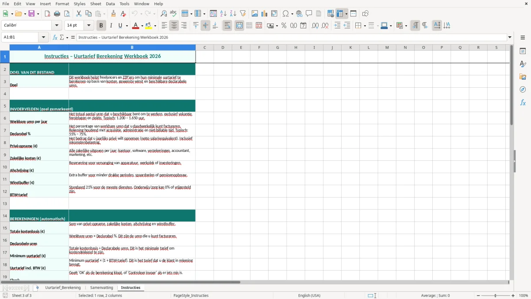
Task: Toggle Center Vertically alignment
Action: click(x=205, y=26)
